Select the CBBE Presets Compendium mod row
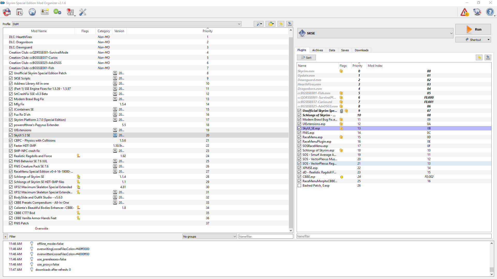The height and width of the screenshot is (279, 497). click(146, 203)
